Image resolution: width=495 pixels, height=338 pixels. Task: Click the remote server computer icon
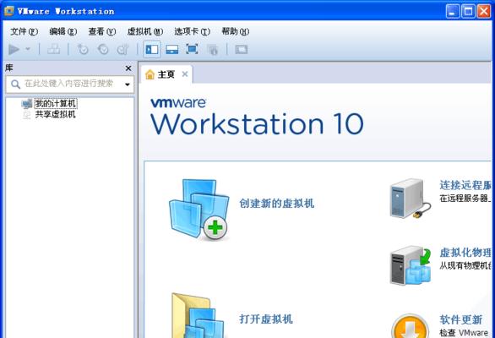pos(410,199)
